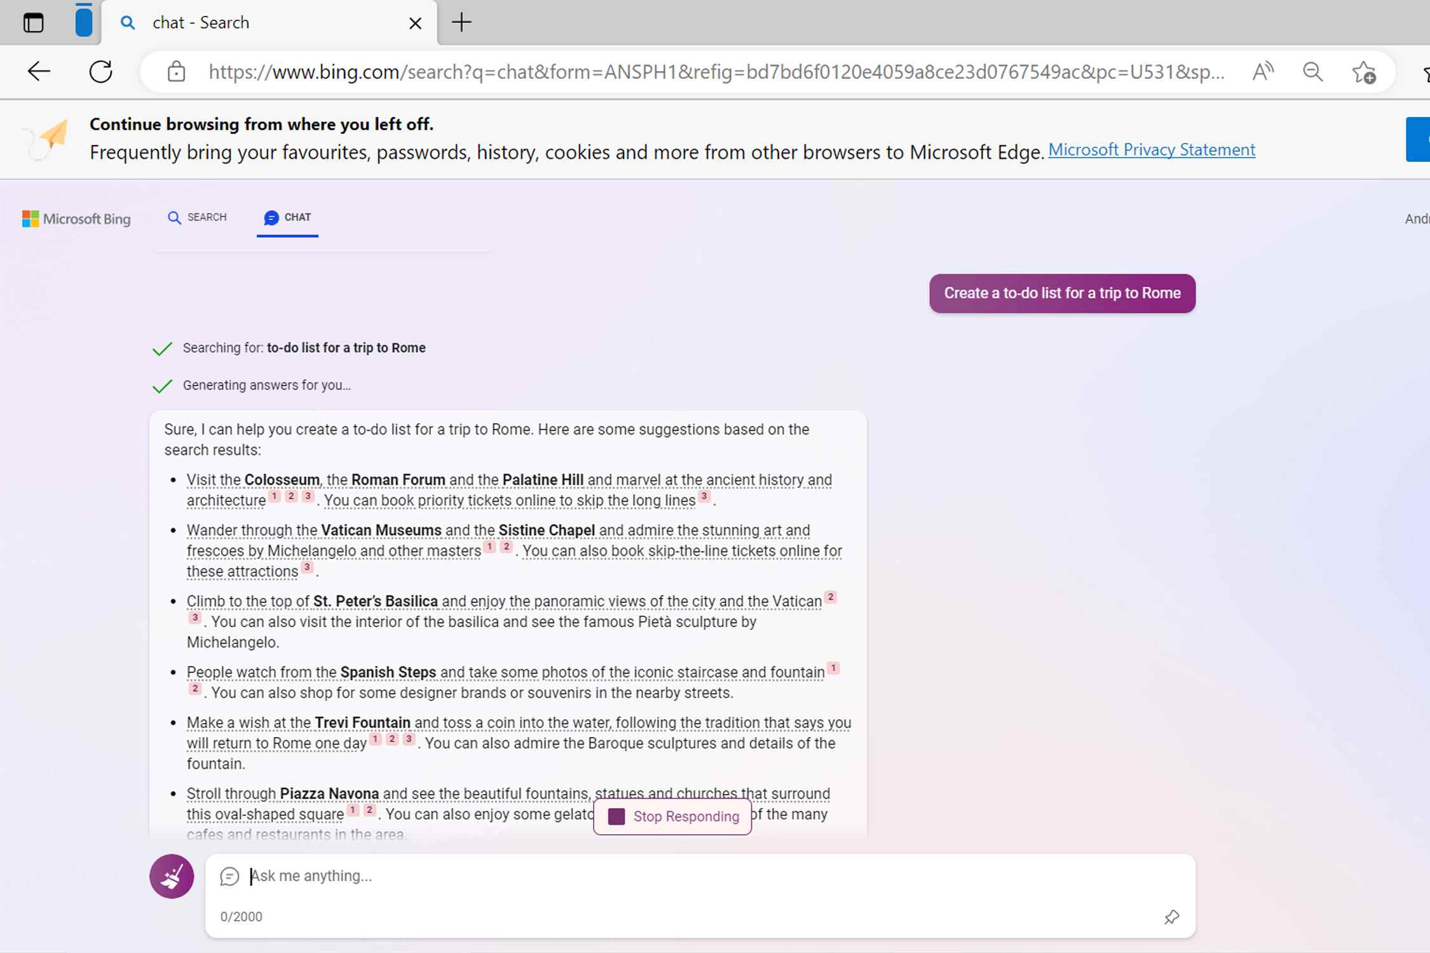Viewport: 1430px width, 953px height.
Task: Click the Stop Responding button
Action: point(672,816)
